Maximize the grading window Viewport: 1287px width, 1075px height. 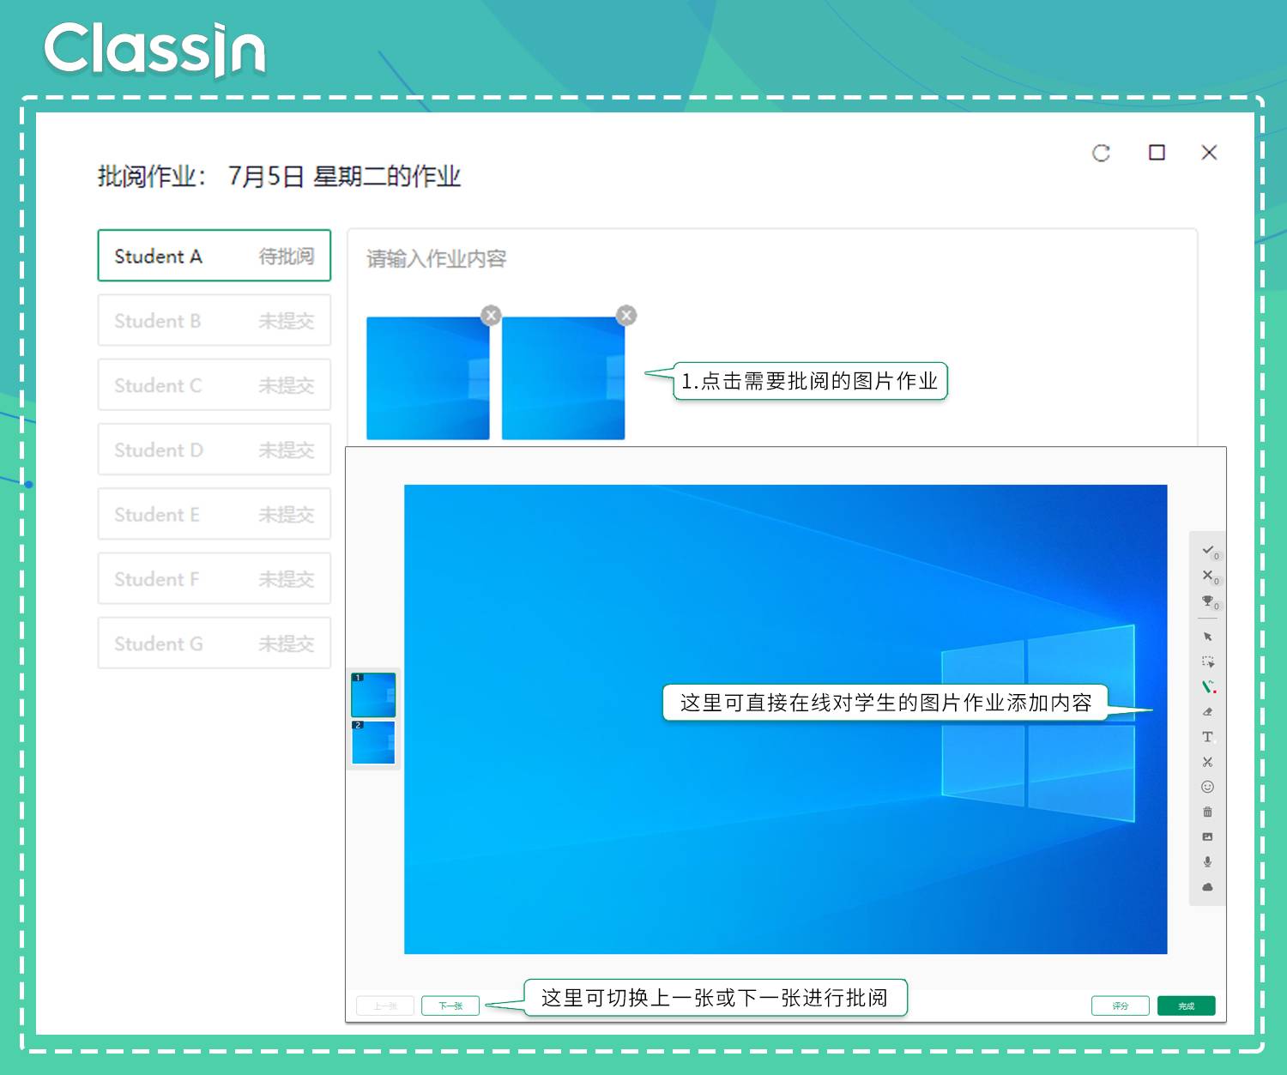[1157, 153]
